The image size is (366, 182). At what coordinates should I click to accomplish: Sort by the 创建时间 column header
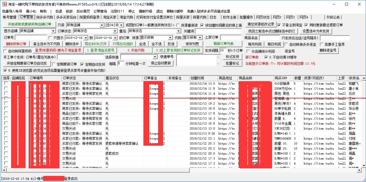tap(197, 78)
